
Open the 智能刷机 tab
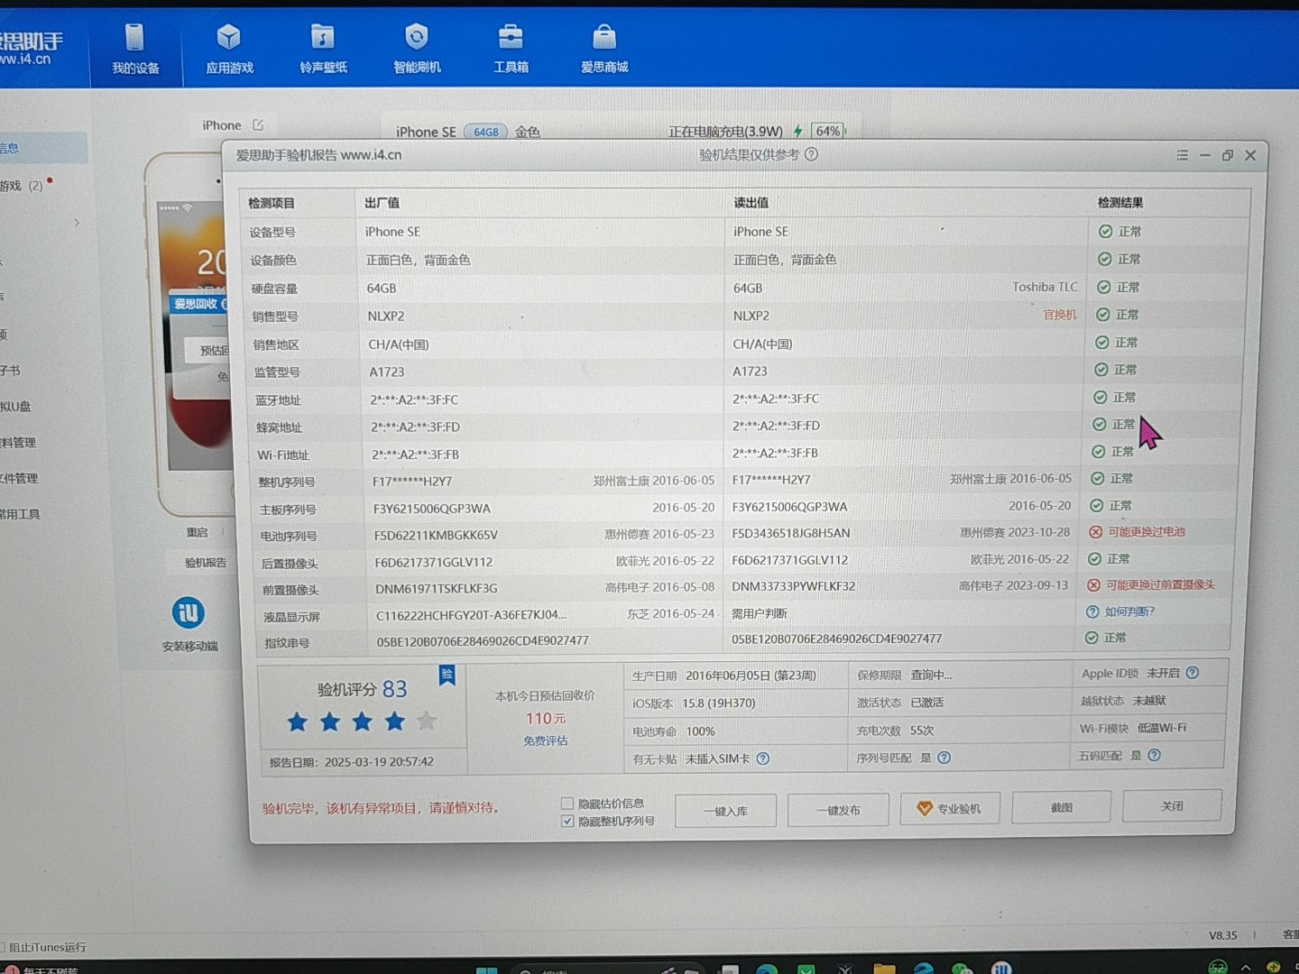(x=417, y=50)
